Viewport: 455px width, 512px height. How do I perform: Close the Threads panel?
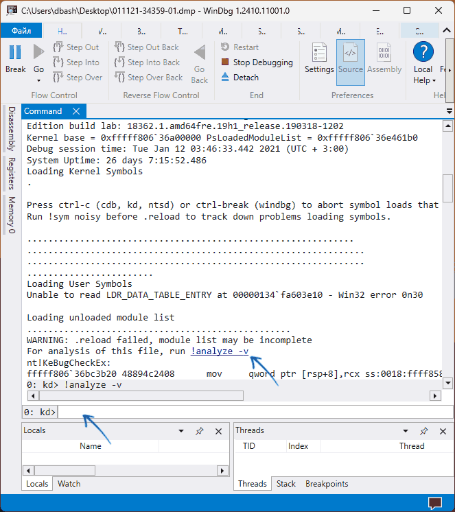tap(443, 431)
